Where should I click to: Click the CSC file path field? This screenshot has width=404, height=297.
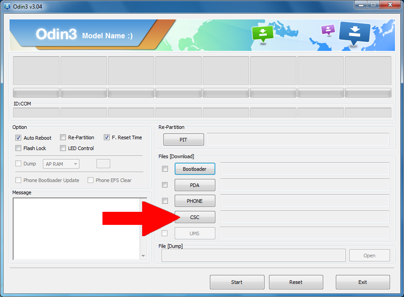coord(305,217)
